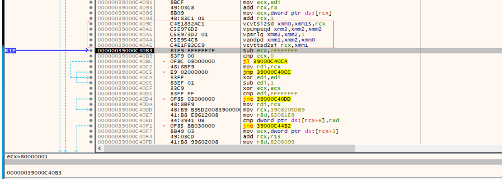Click the instruction 'vcvttsd2si rcx,xmm1'
Viewport: 503px width, 179px height.
point(275,45)
